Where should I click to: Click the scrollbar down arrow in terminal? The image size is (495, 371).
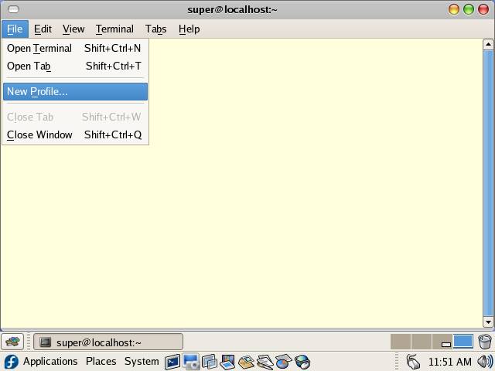[x=488, y=322]
